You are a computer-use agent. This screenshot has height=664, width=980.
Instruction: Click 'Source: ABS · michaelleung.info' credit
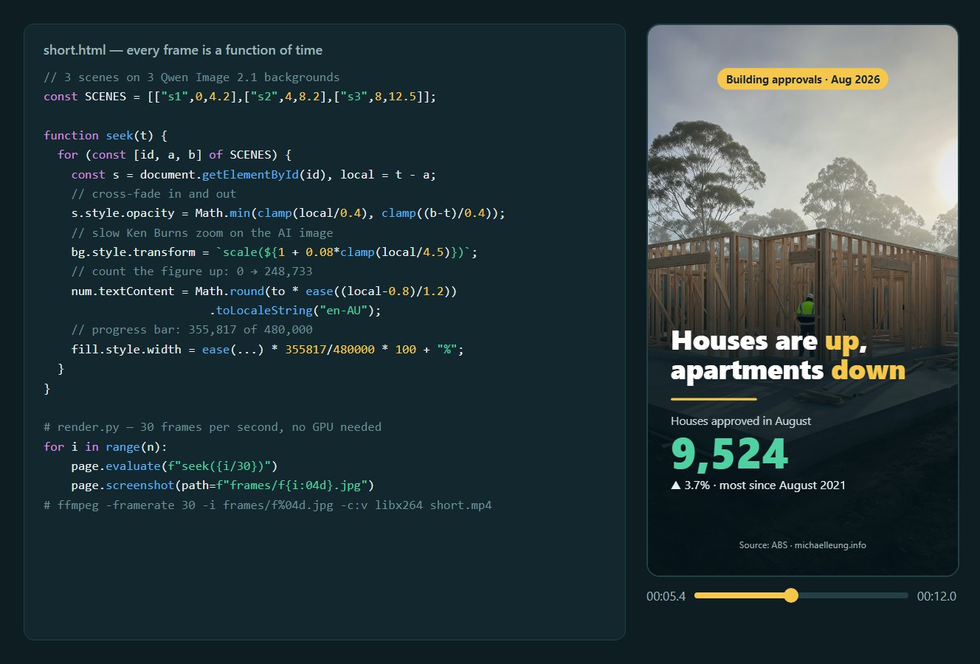(803, 545)
